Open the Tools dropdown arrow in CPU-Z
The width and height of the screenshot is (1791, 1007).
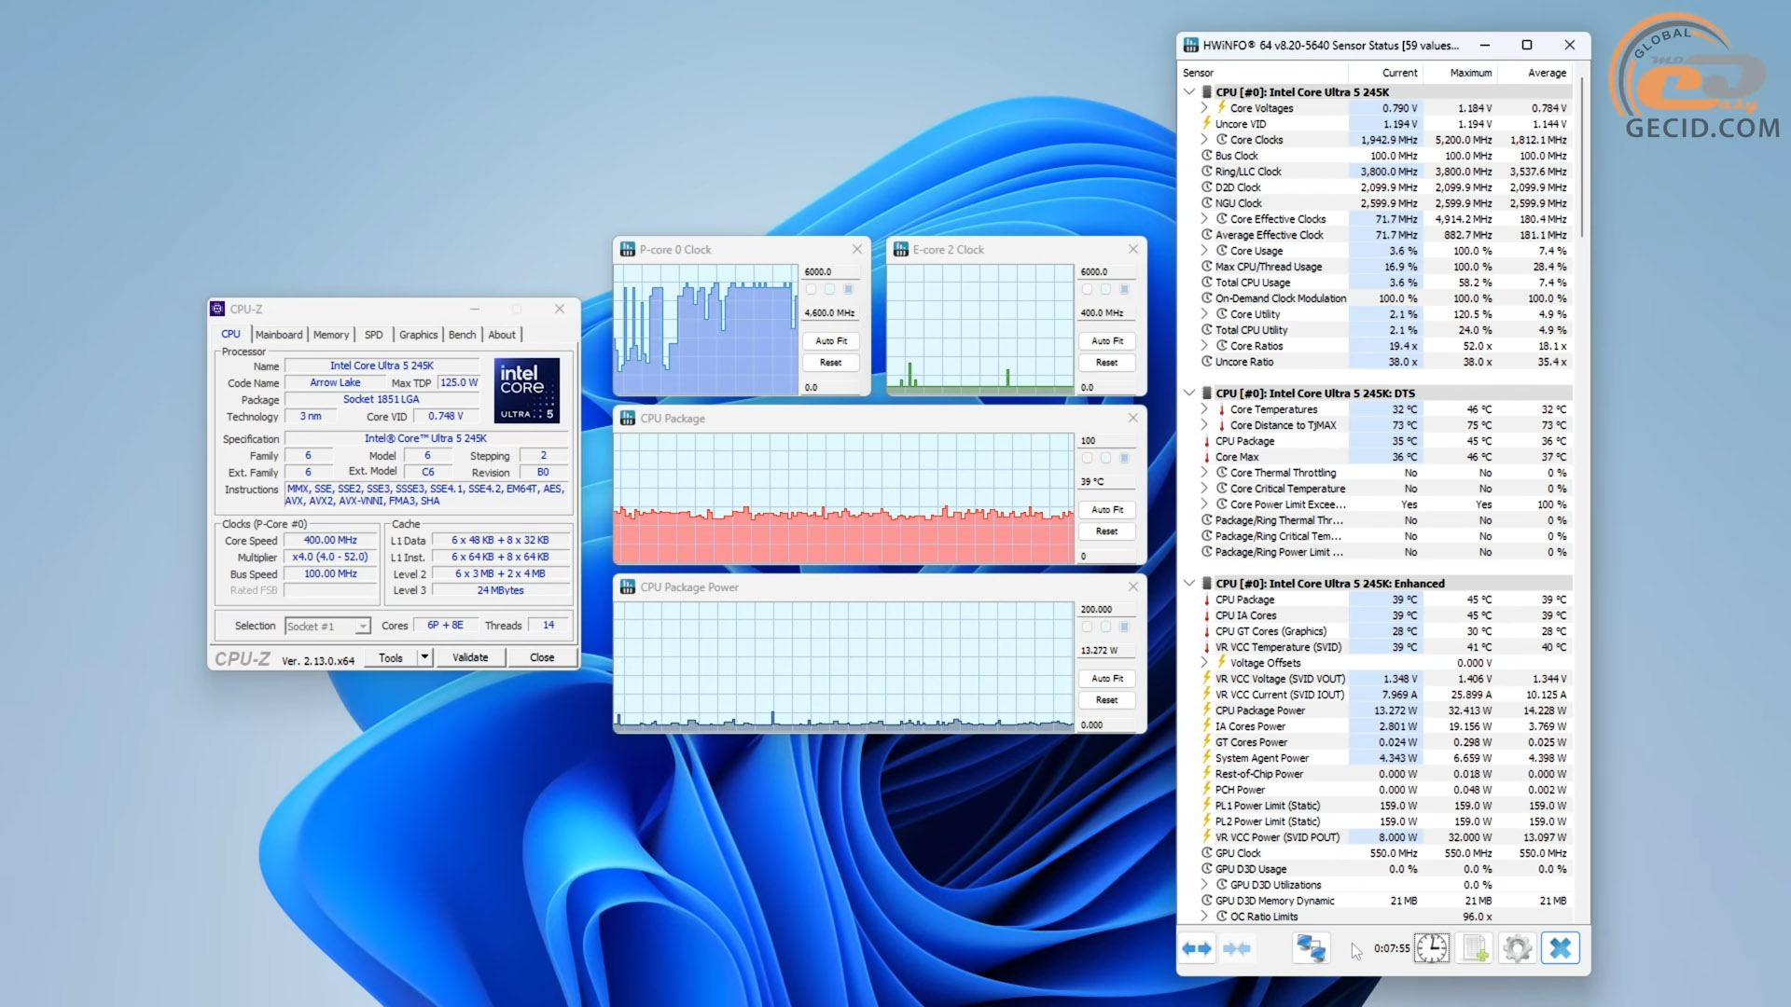point(424,657)
